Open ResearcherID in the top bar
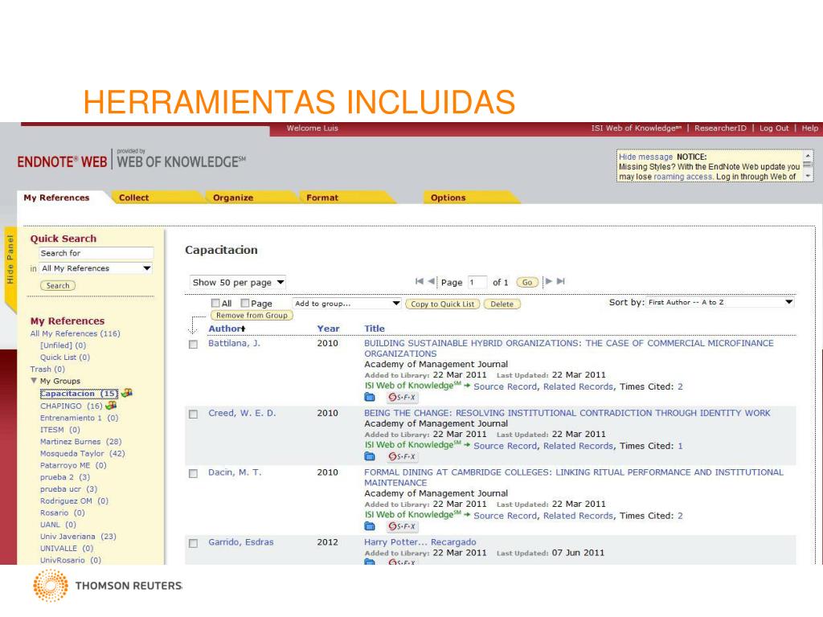 point(720,128)
